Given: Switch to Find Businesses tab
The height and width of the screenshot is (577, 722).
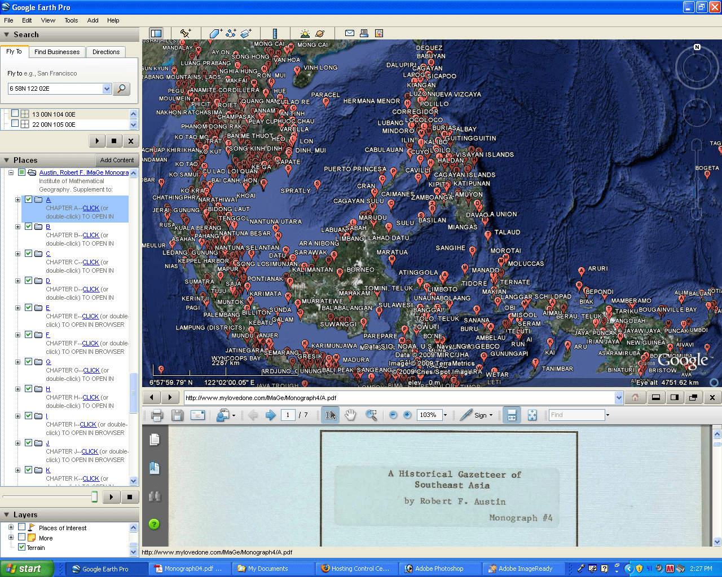Looking at the screenshot, I should [57, 52].
